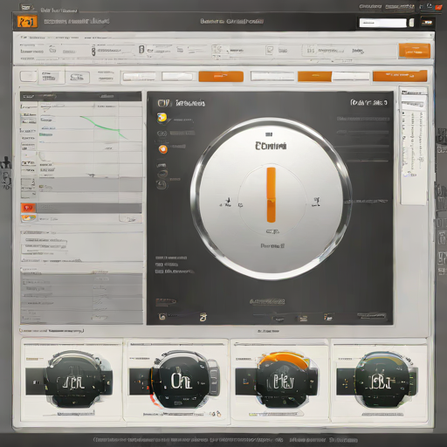Click the first orange button in second toolbar

(x=221, y=77)
